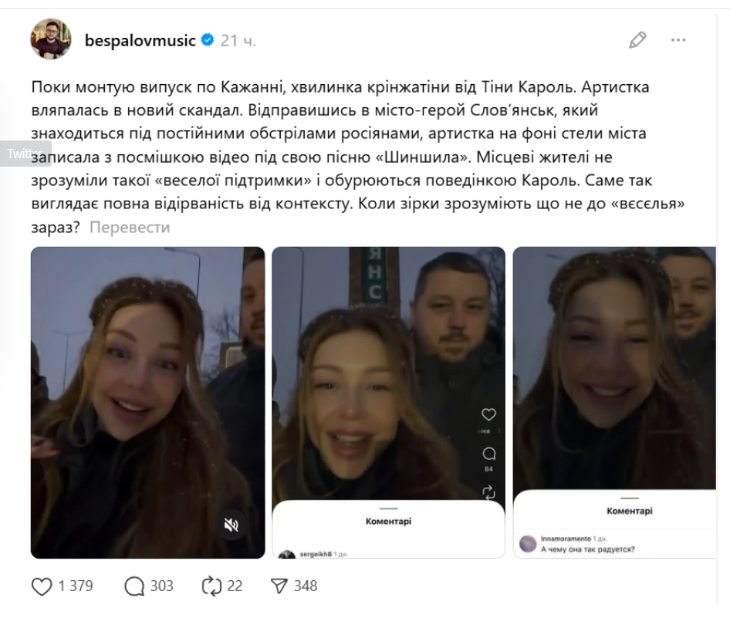
Task: Click the comment icon showing 84 in image
Action: (488, 454)
